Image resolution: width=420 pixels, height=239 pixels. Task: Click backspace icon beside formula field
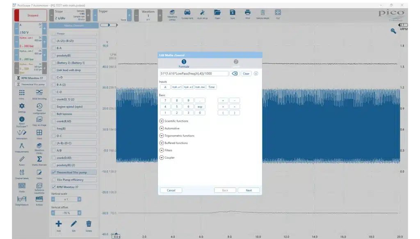pos(234,74)
